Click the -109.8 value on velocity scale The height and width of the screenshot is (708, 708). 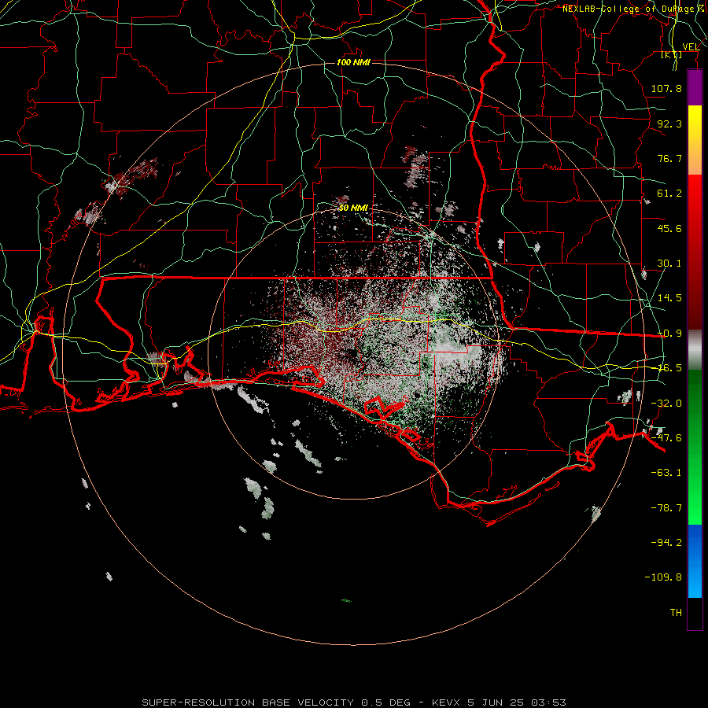coord(663,577)
